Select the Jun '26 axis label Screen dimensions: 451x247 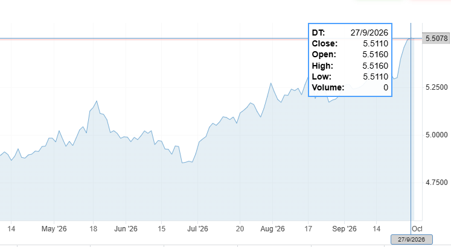pos(126,229)
